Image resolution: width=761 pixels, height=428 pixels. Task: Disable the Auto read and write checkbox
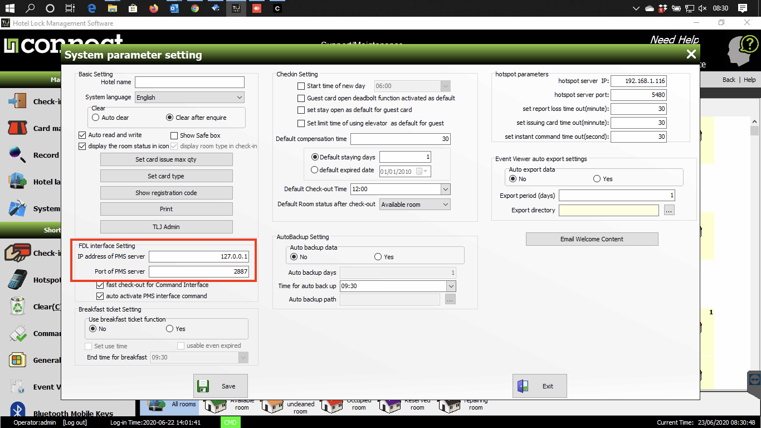click(83, 135)
